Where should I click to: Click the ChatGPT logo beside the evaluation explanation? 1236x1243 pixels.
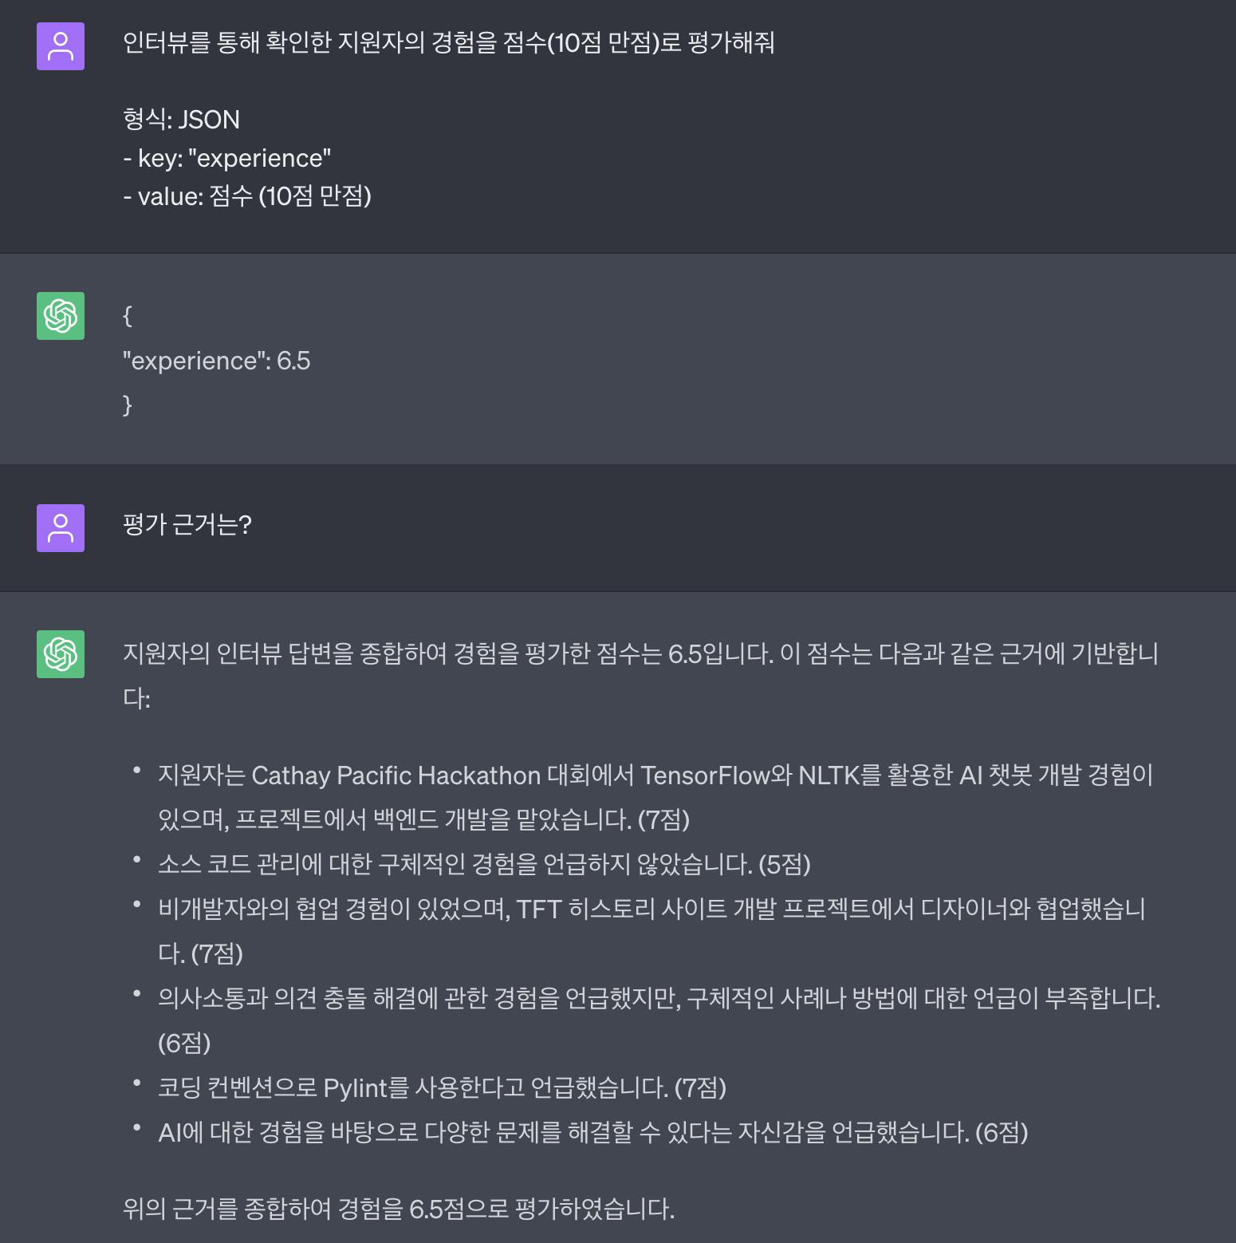[x=61, y=654]
